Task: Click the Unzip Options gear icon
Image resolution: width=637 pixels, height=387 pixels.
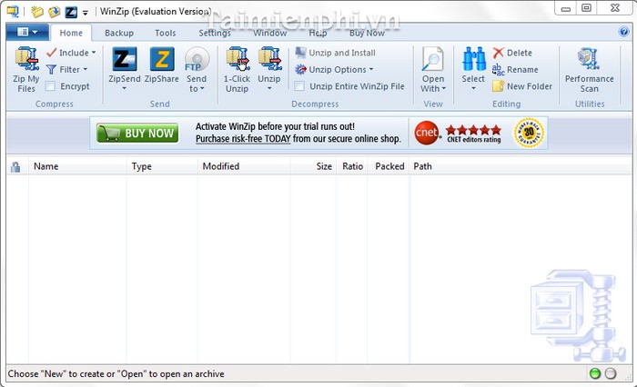Action: [300, 70]
